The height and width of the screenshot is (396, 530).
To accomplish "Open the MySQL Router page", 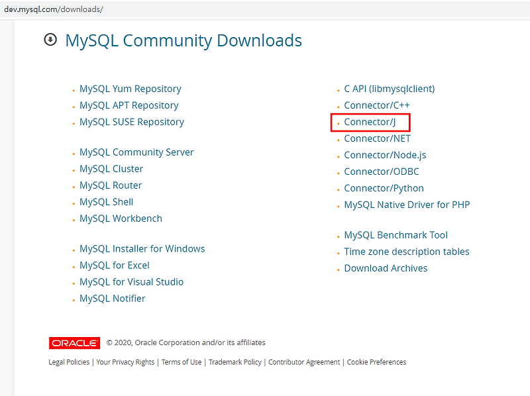I will coord(110,185).
